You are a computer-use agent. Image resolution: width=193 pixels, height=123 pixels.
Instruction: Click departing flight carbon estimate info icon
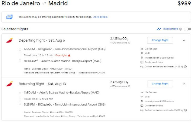pyautogui.click(x=185, y=66)
